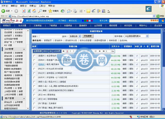
Task: Click the pagination Go button
Action: coord(113,51)
